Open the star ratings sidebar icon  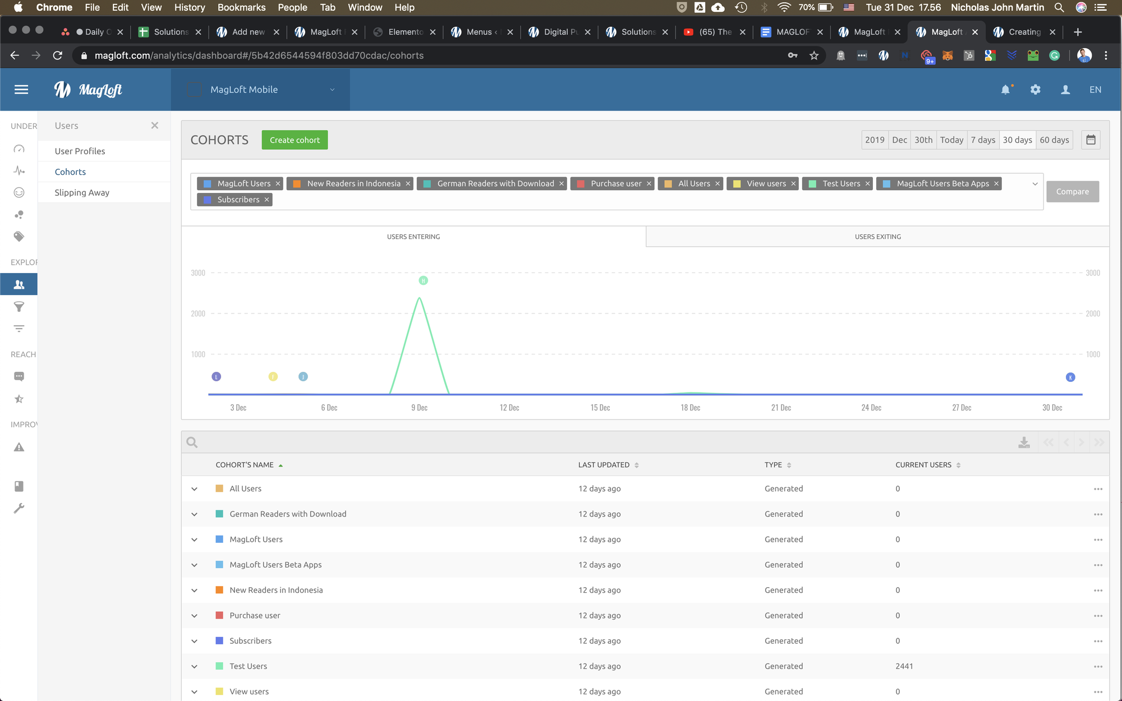(19, 399)
